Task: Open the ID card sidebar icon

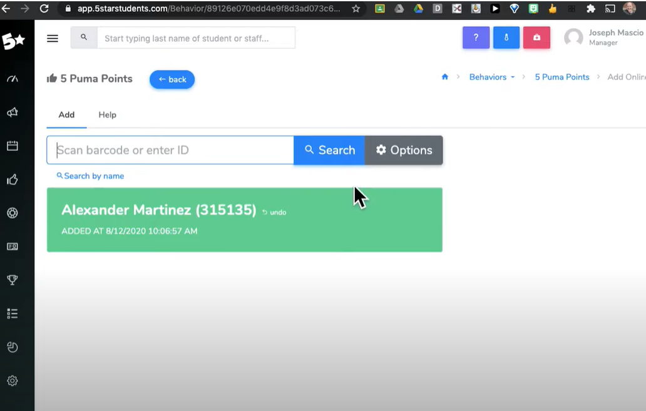Action: [x=12, y=246]
